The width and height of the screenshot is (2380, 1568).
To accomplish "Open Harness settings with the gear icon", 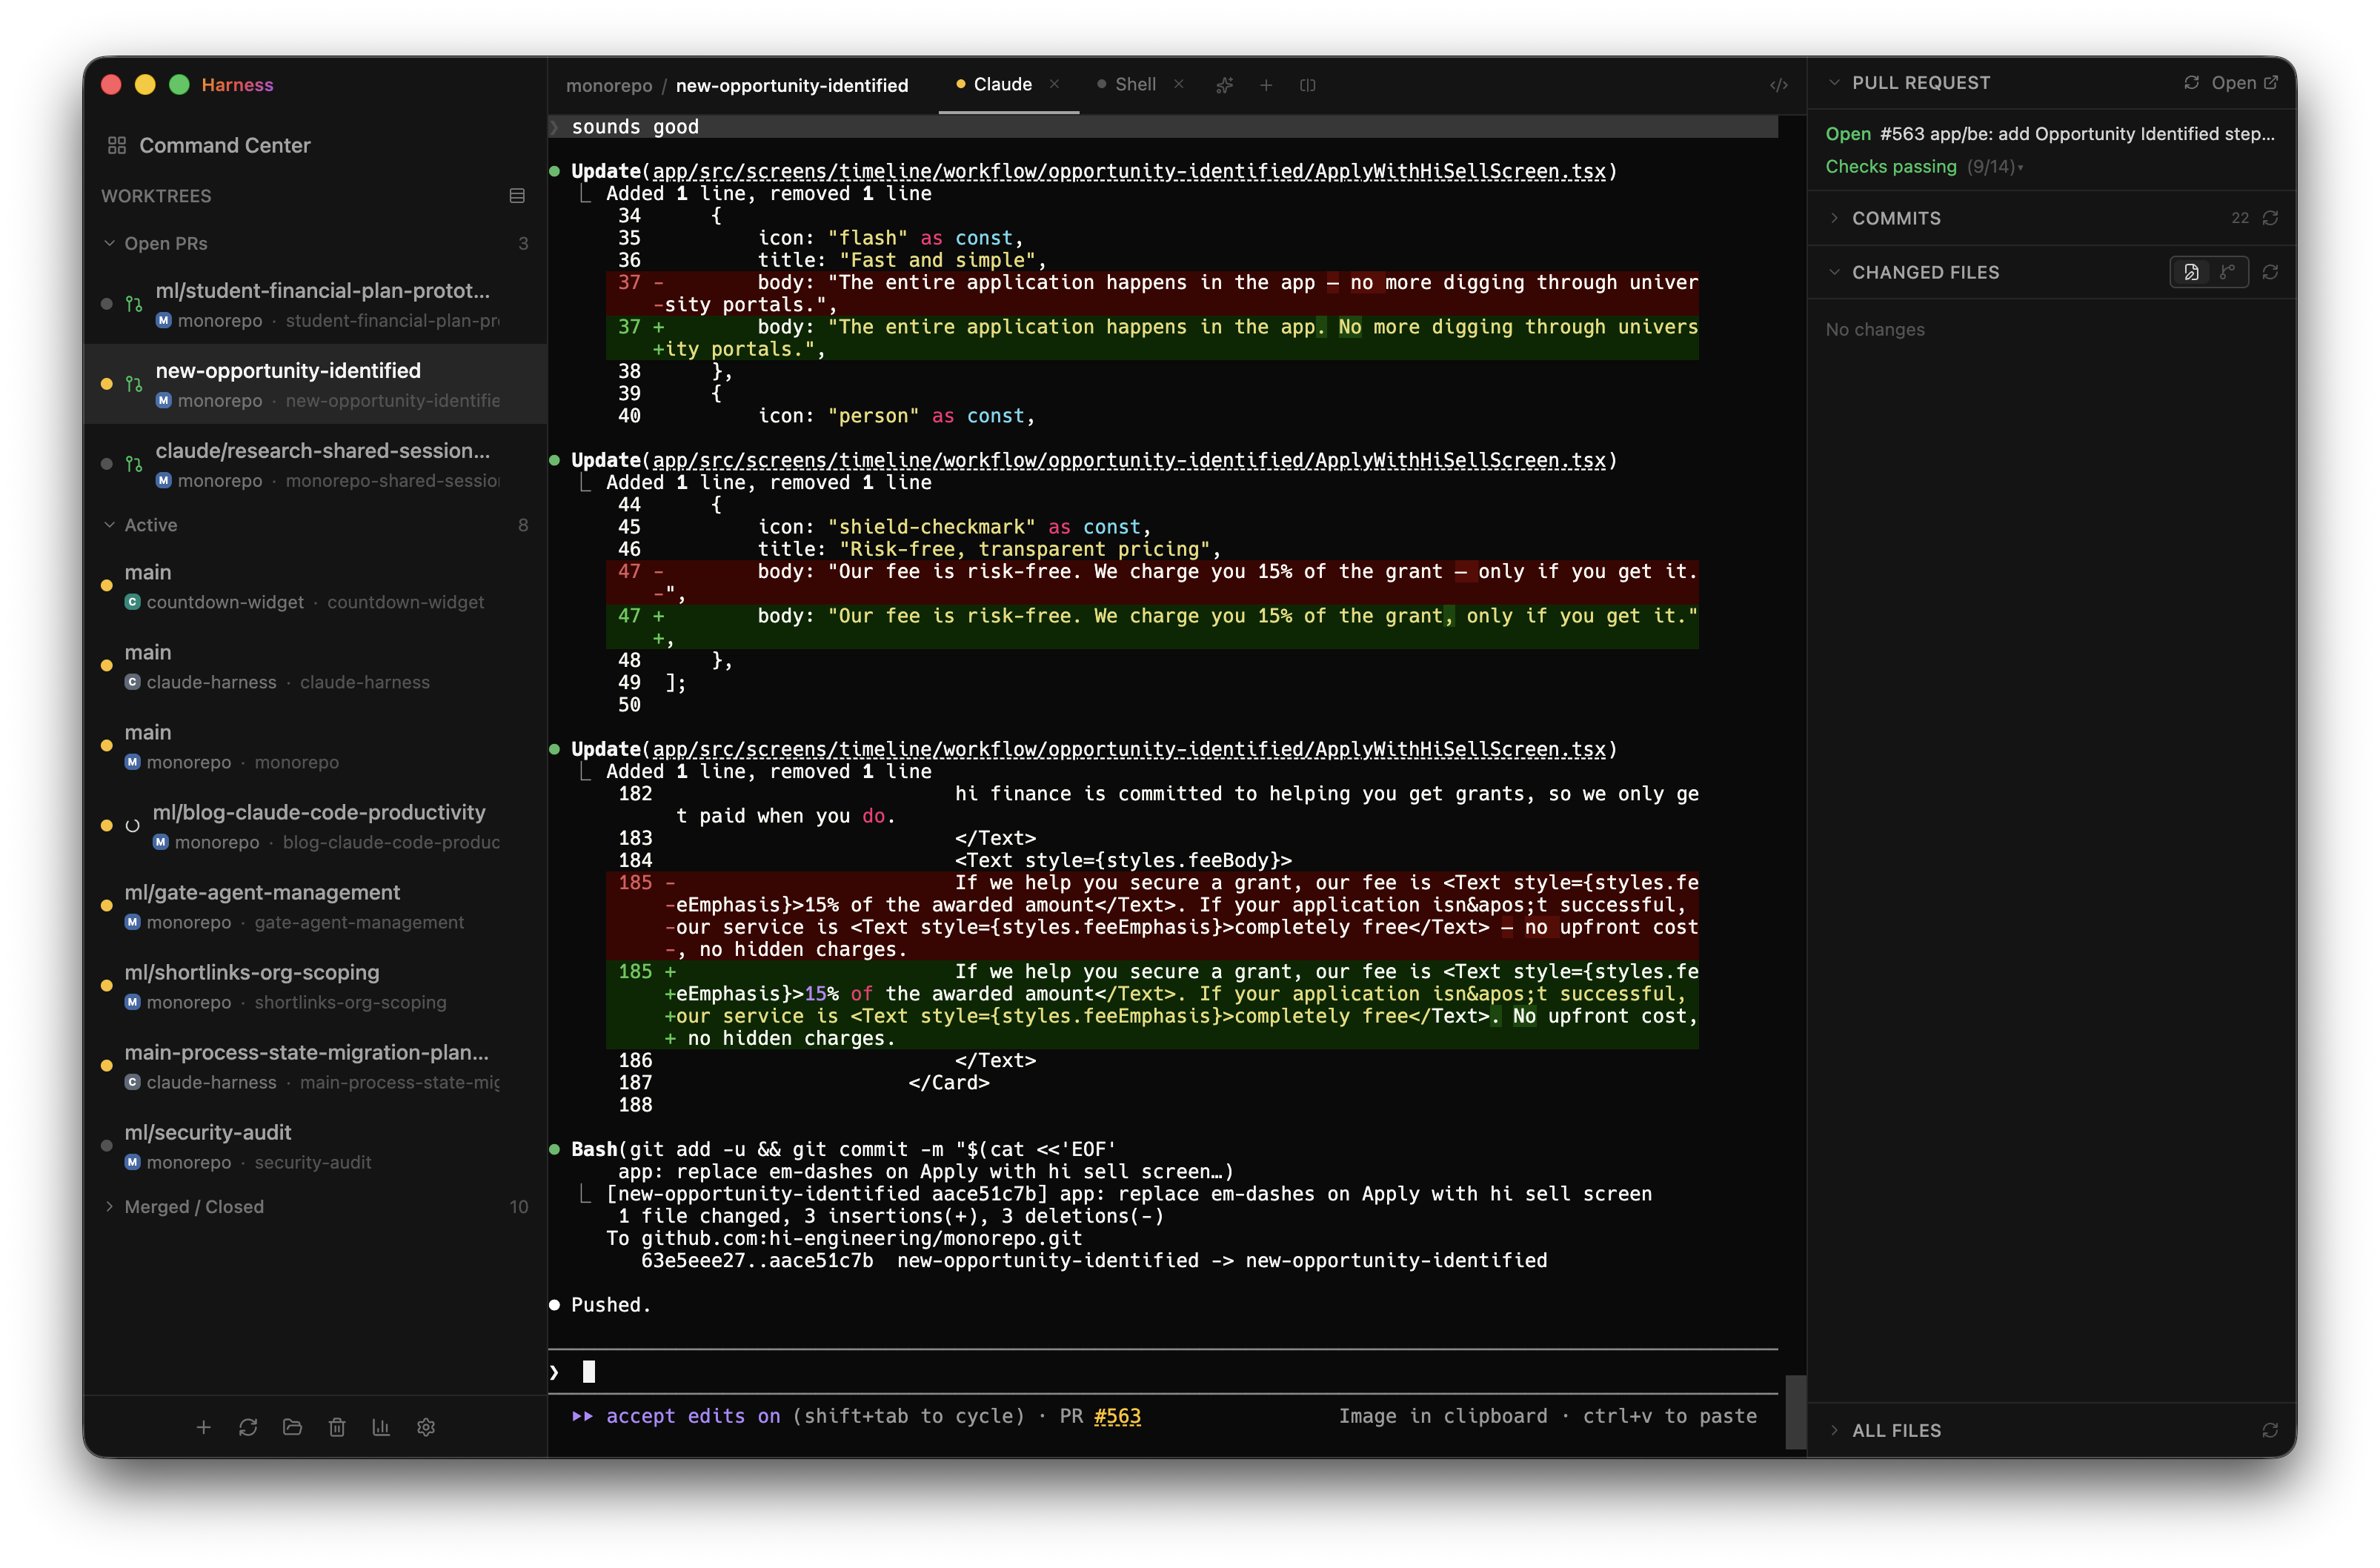I will (x=425, y=1427).
